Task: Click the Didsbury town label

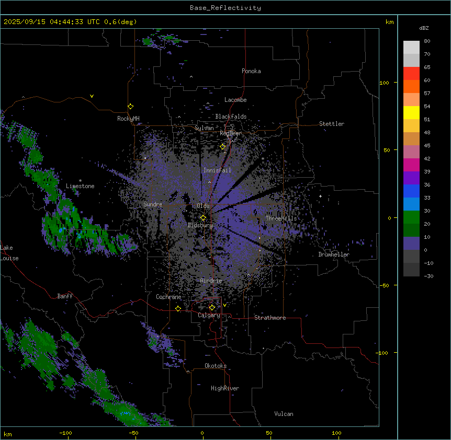Action: click(200, 225)
